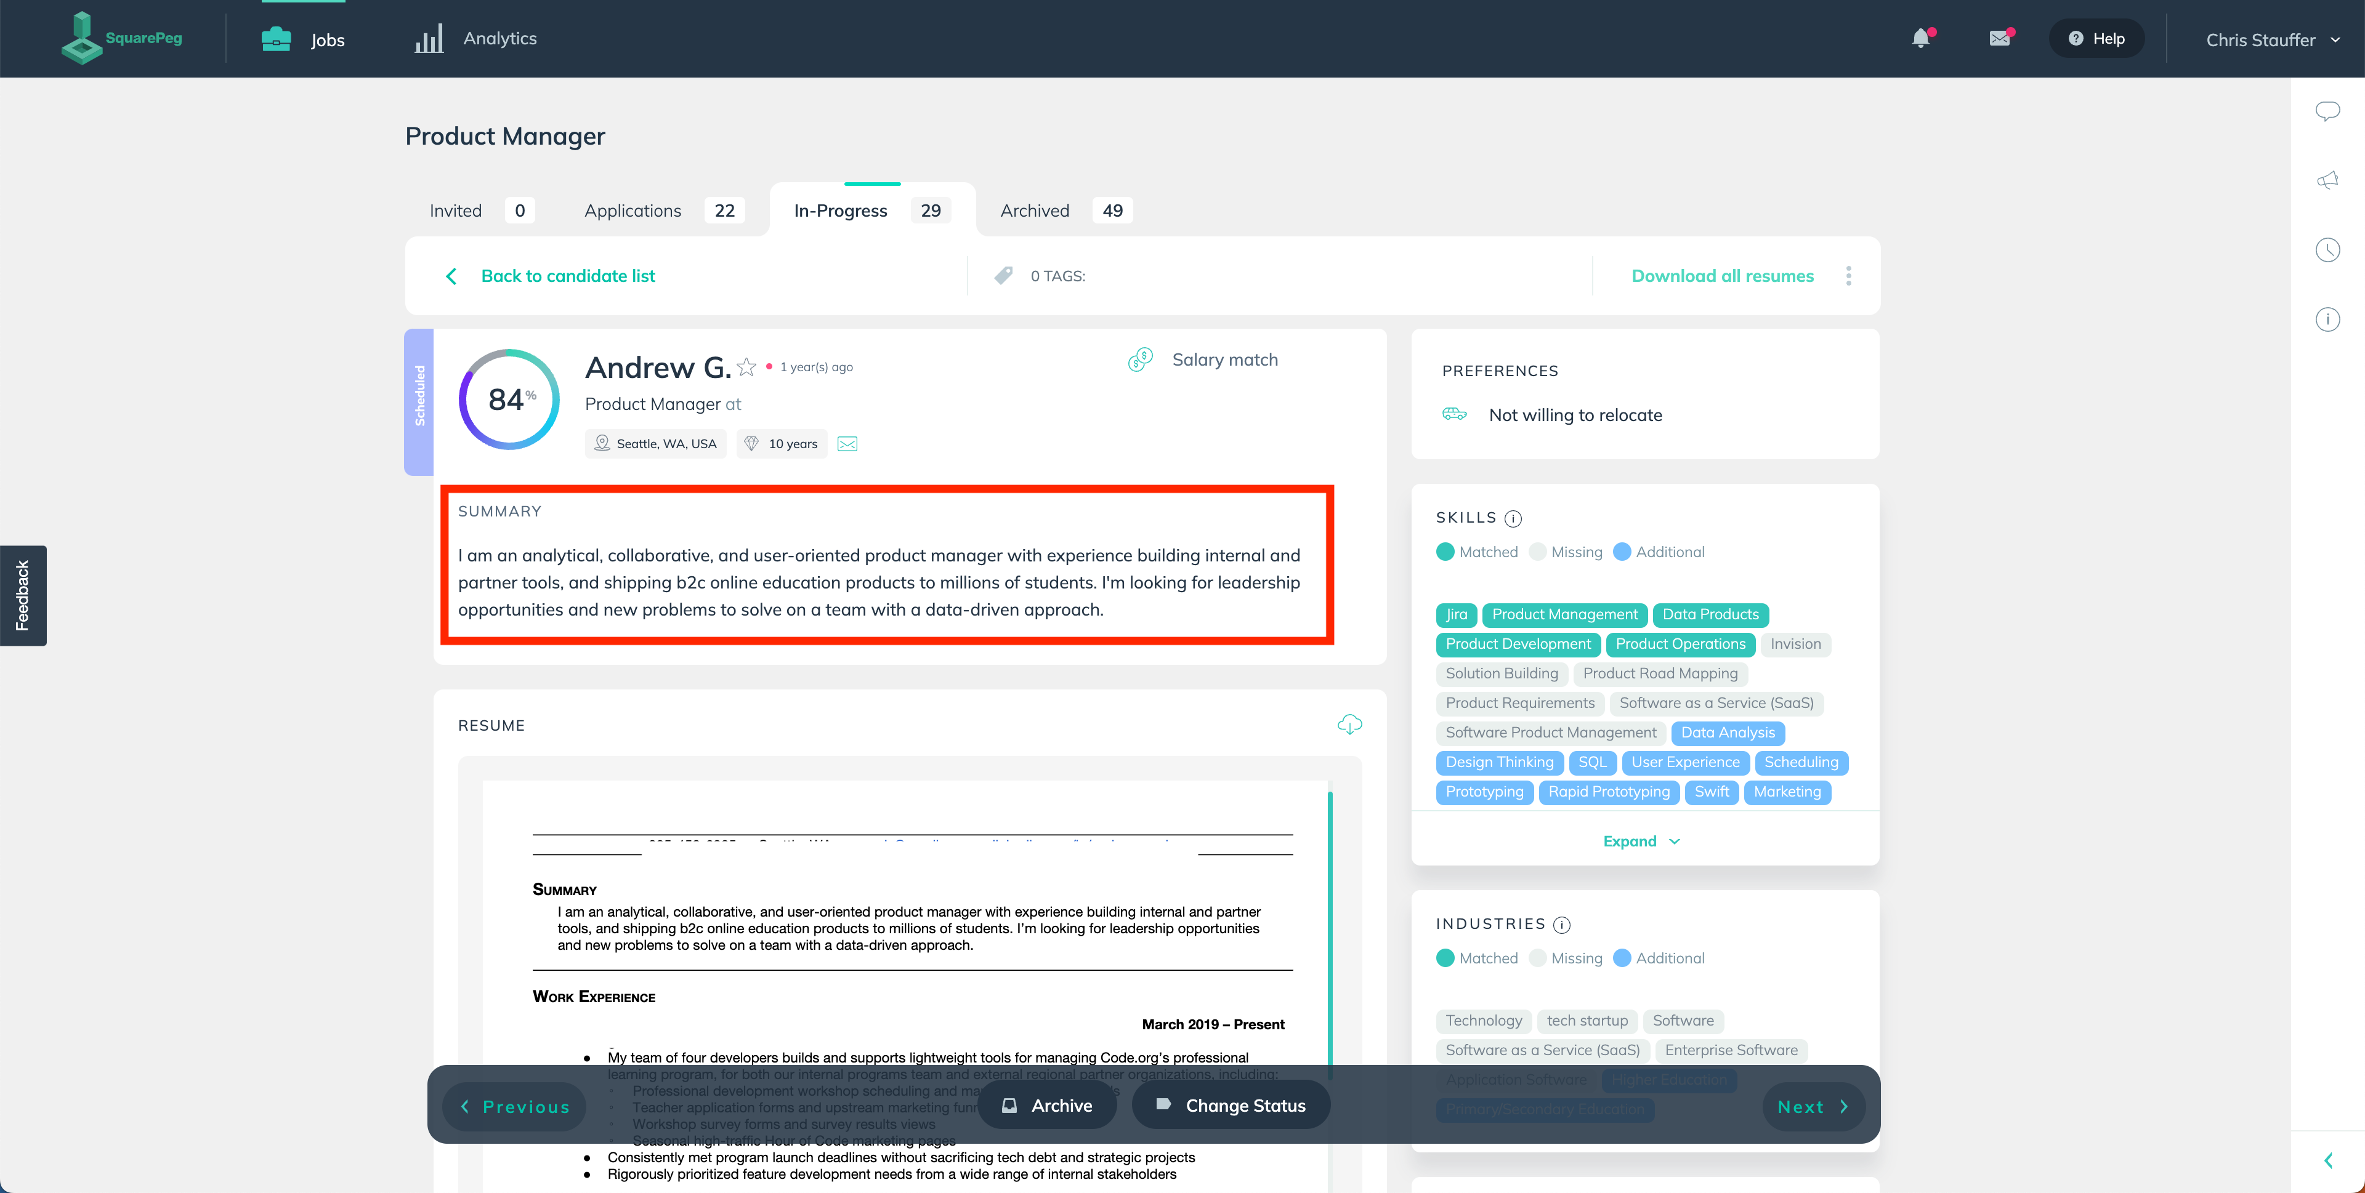Click the Scheduled status label
This screenshot has height=1193, width=2365.
coord(419,401)
